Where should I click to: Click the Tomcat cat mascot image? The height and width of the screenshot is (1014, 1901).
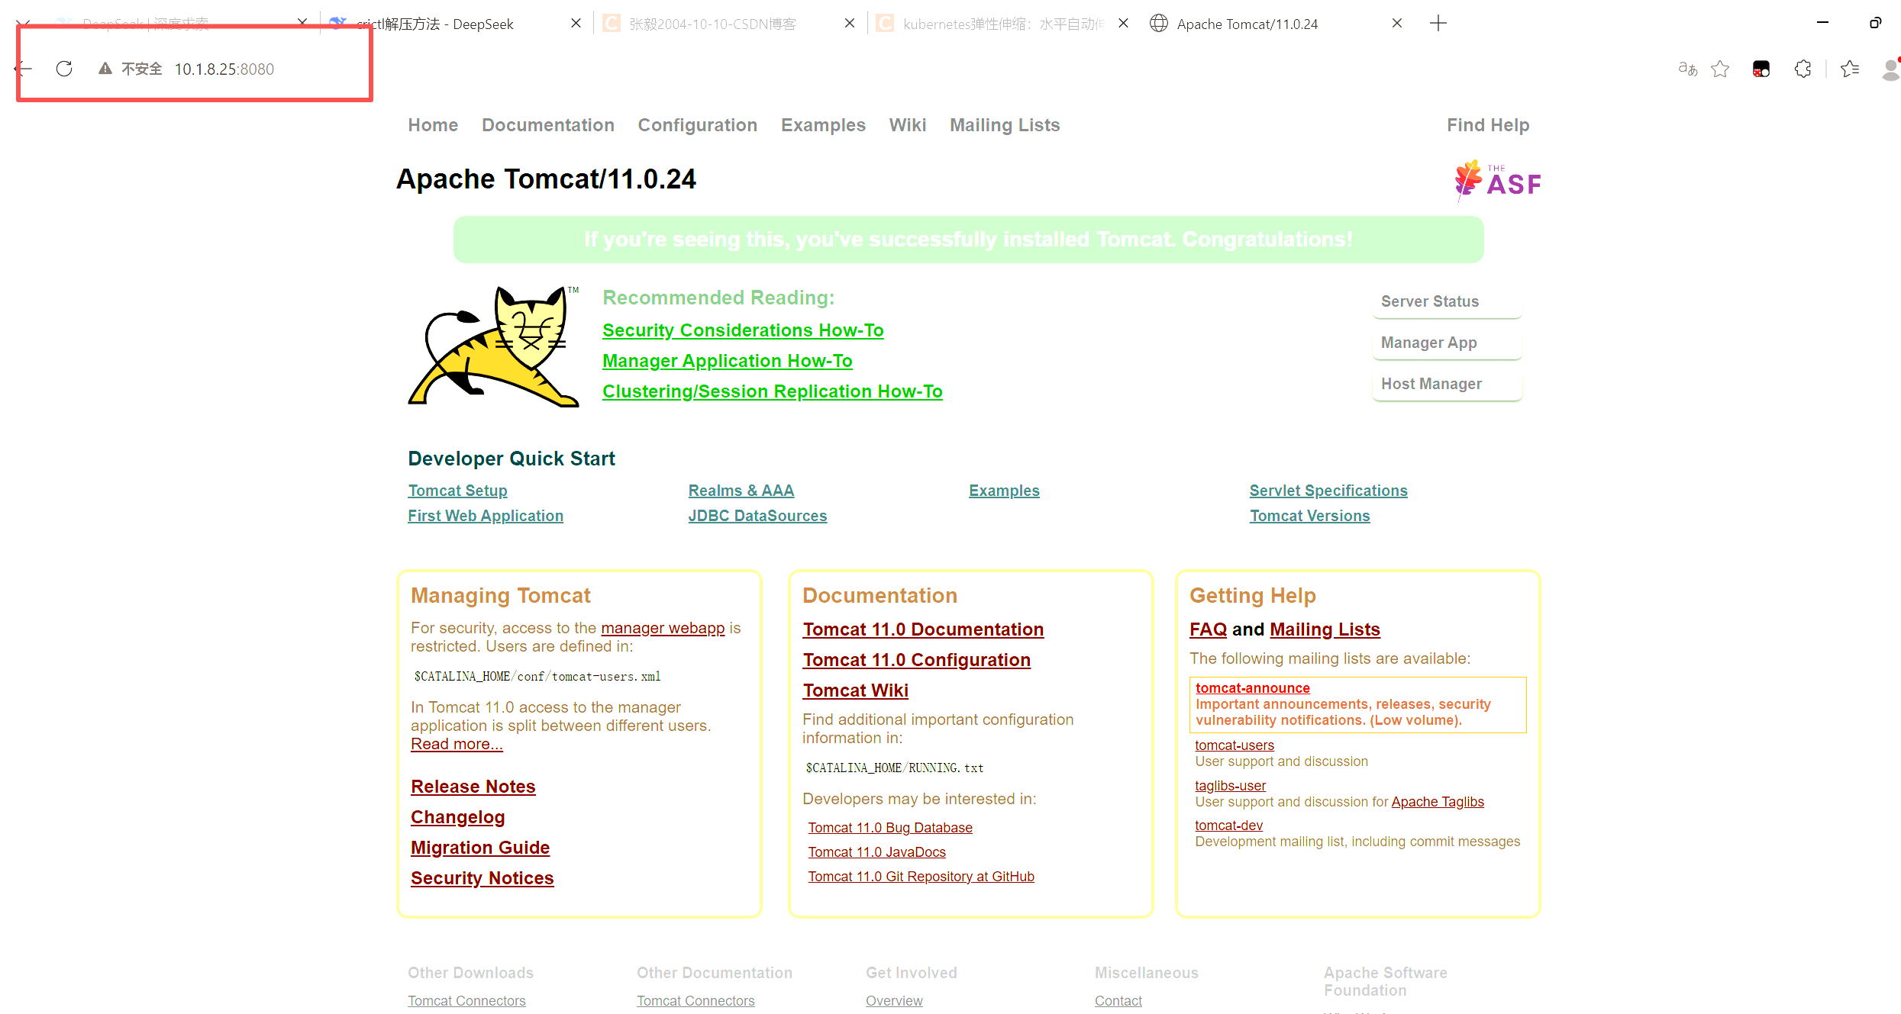point(494,346)
